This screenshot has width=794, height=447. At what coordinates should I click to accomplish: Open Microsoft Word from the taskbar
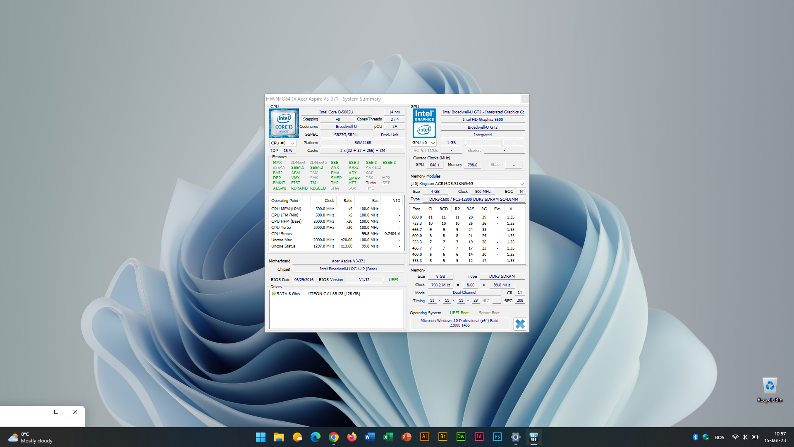pos(370,437)
